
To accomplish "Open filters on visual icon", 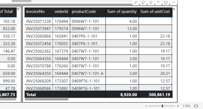I will pyautogui.click(x=158, y=2).
